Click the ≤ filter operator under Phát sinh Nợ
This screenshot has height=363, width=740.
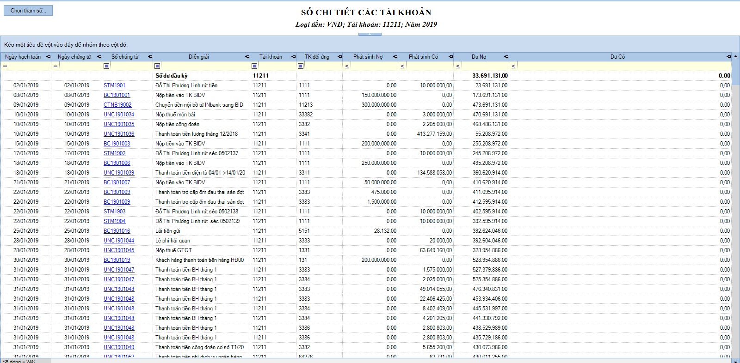pos(347,66)
